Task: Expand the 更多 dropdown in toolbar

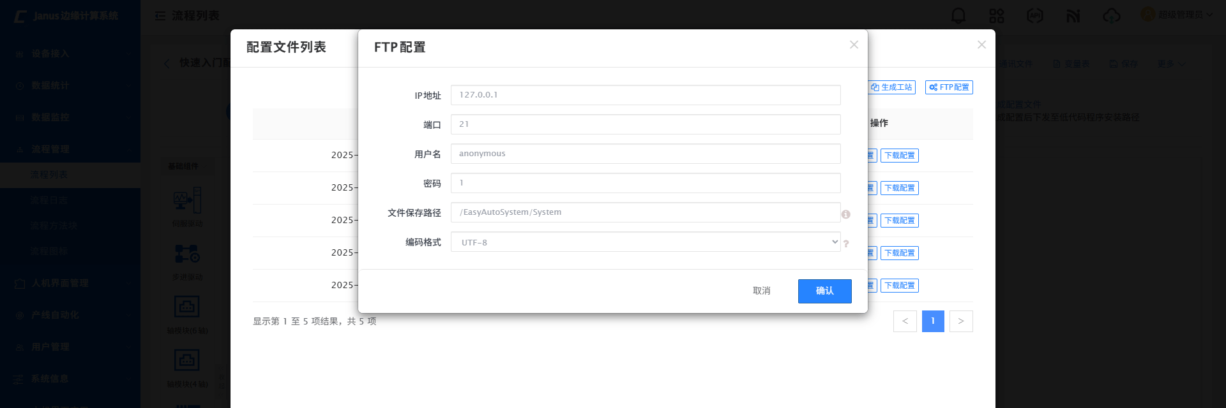Action: 1170,64
